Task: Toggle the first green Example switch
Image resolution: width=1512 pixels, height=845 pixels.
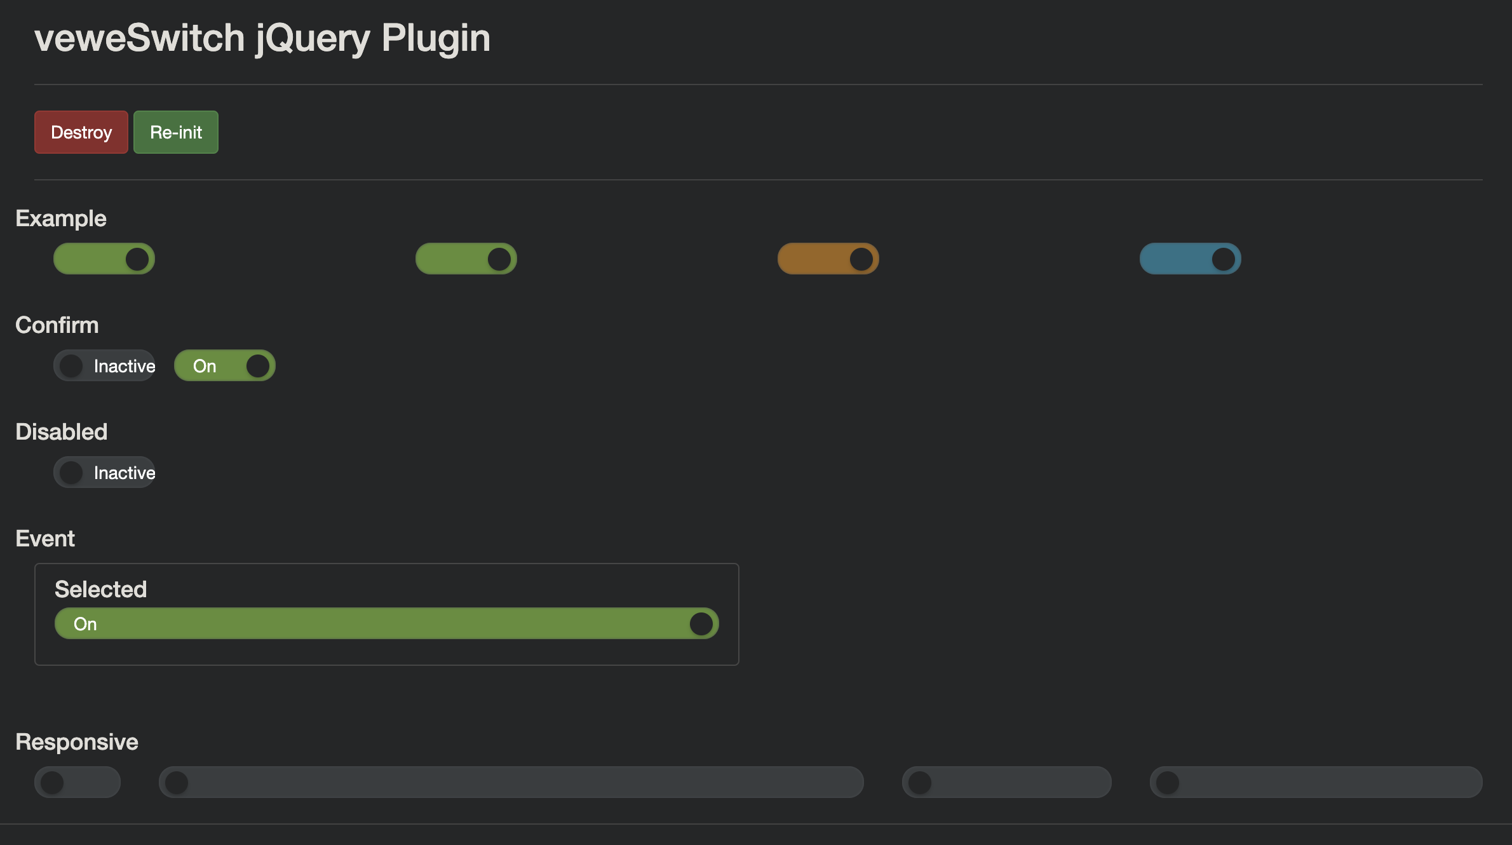Action: click(104, 259)
